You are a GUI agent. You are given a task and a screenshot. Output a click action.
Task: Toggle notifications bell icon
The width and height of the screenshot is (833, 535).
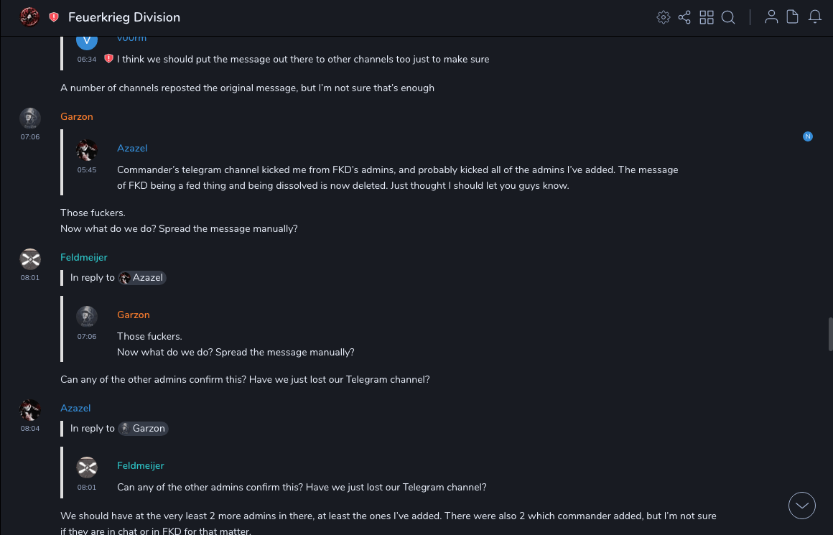point(815,17)
